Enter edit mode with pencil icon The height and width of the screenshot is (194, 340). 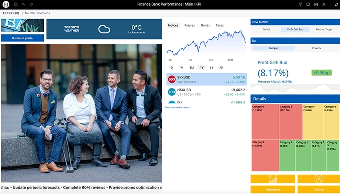[x=336, y=4]
